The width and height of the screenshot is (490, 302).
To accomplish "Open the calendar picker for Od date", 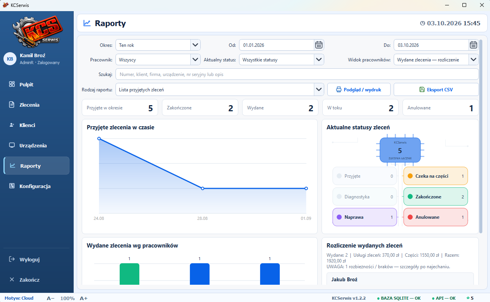I will (319, 45).
